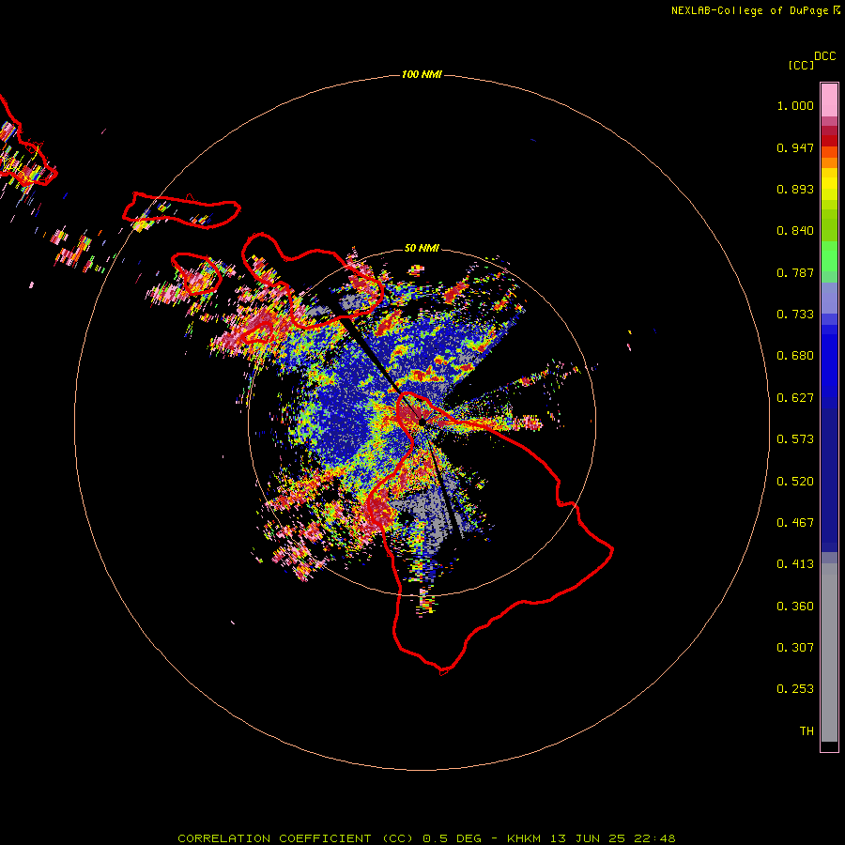This screenshot has width=845, height=845.
Task: Click the 0.627 color scale value
Action: click(x=795, y=398)
